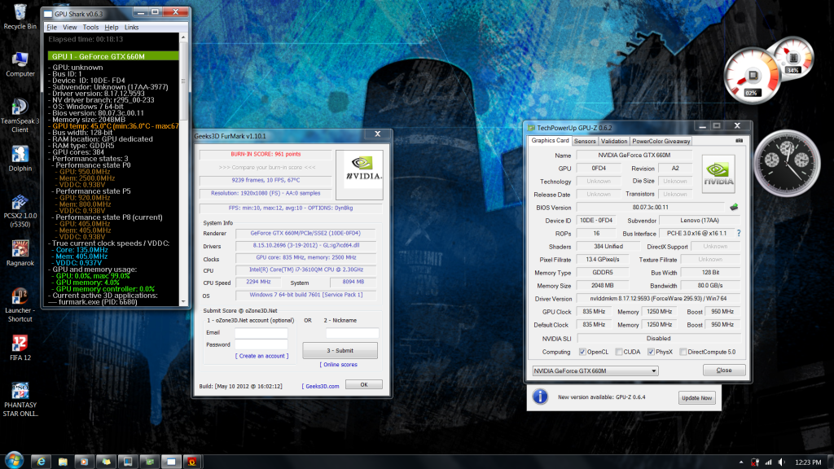The width and height of the screenshot is (834, 469).
Task: Click the Internet Explorer taskbar icon
Action: pos(40,461)
